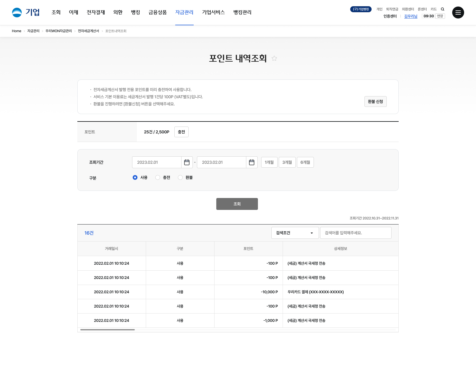Click the 충전 button beside points

coord(181,132)
